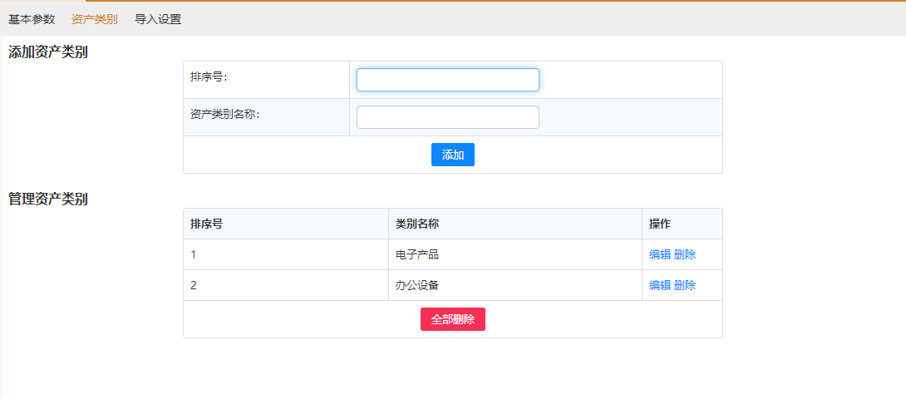This screenshot has width=906, height=399.
Task: Switch to the 导入设置 tab
Action: pyautogui.click(x=158, y=19)
